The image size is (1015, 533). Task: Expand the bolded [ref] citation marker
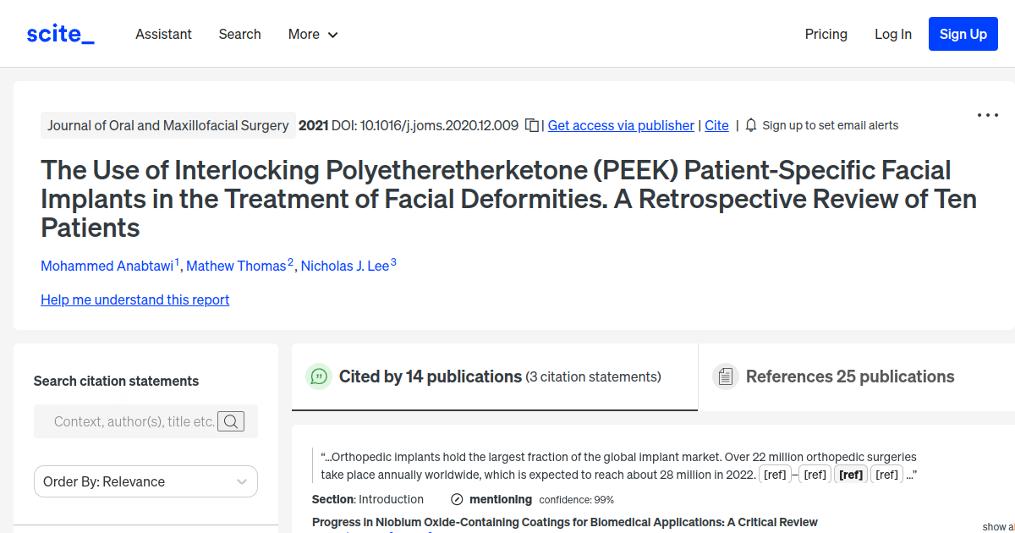(x=851, y=474)
